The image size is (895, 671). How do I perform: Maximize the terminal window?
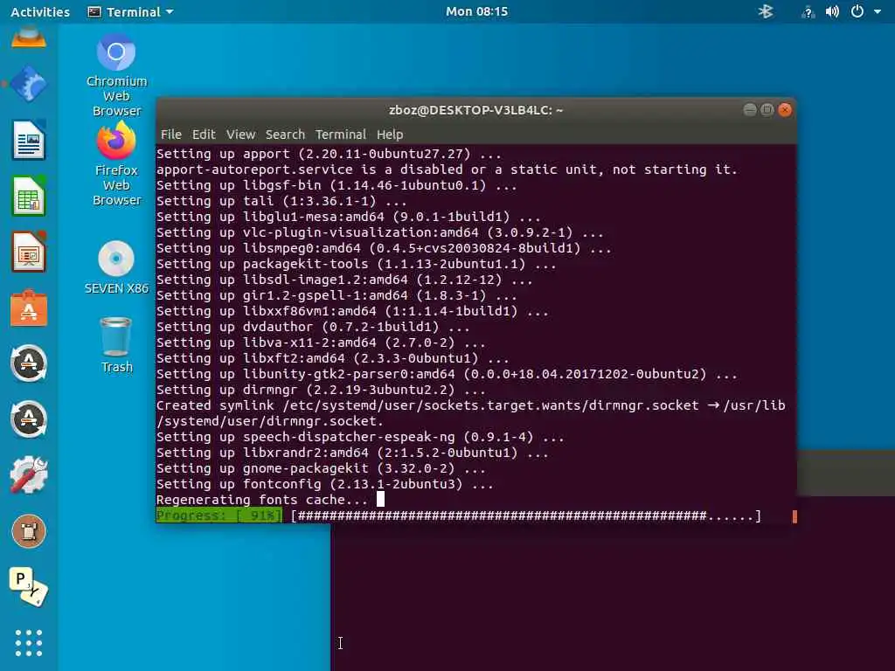pyautogui.click(x=767, y=109)
